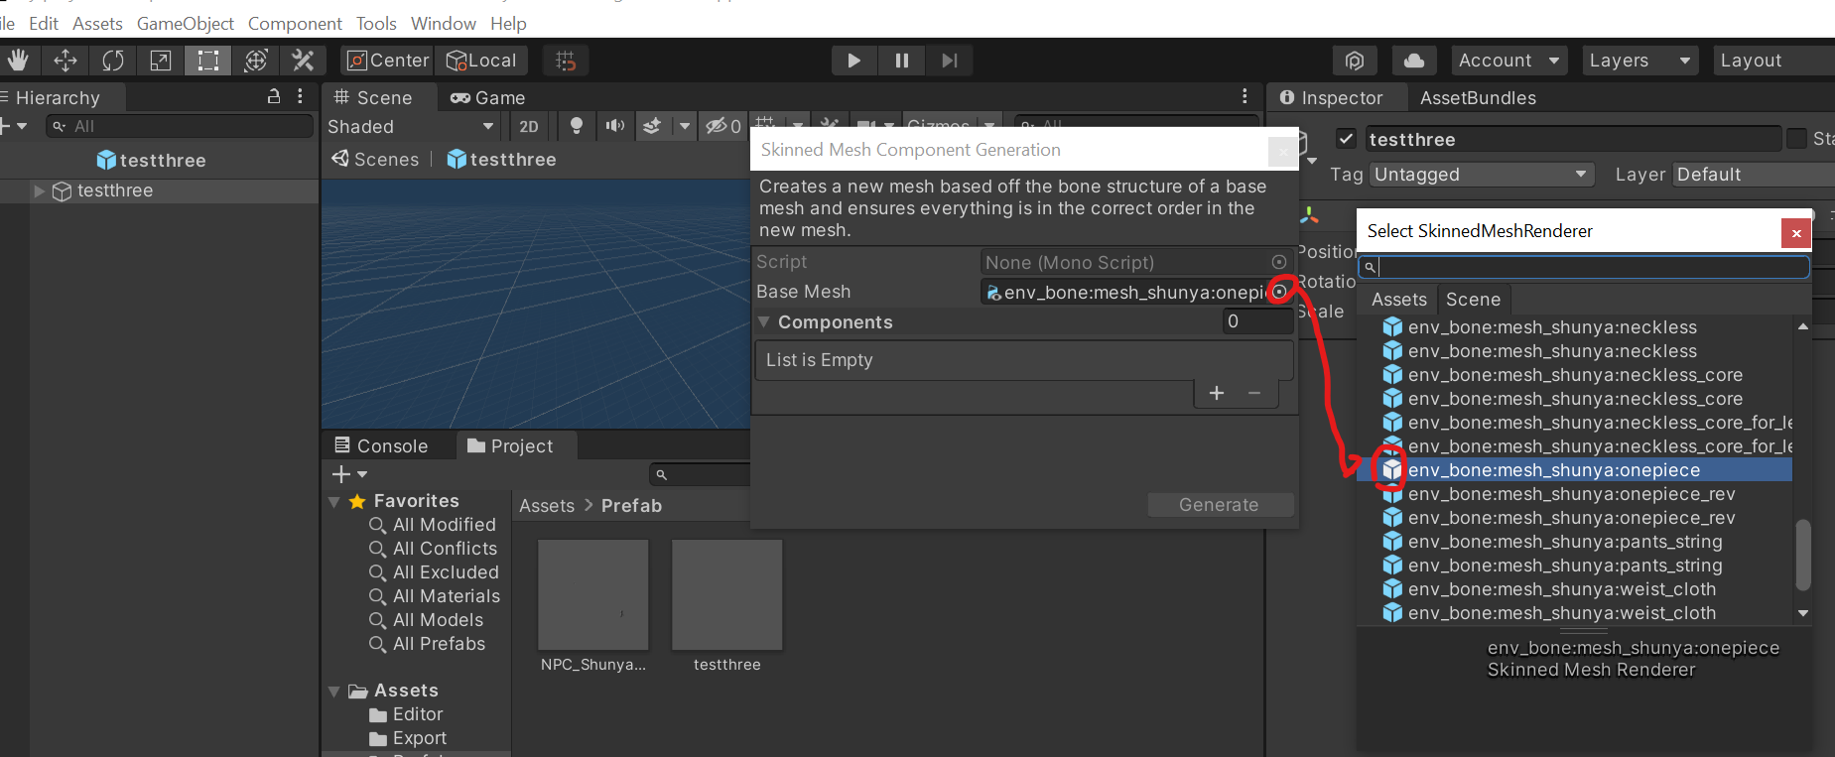Select env_bone:mesh_shunya:onepiece in picker list
Screen dimensions: 1835x757
tap(1575, 470)
